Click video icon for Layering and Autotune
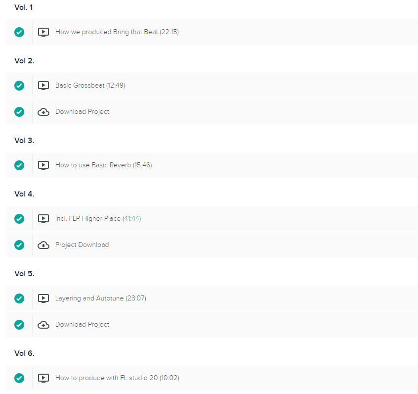 [x=43, y=298]
